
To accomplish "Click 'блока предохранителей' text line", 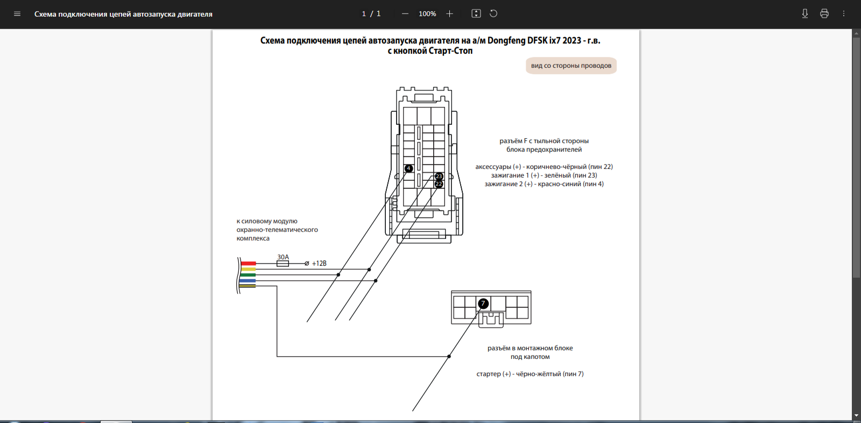I will [544, 150].
